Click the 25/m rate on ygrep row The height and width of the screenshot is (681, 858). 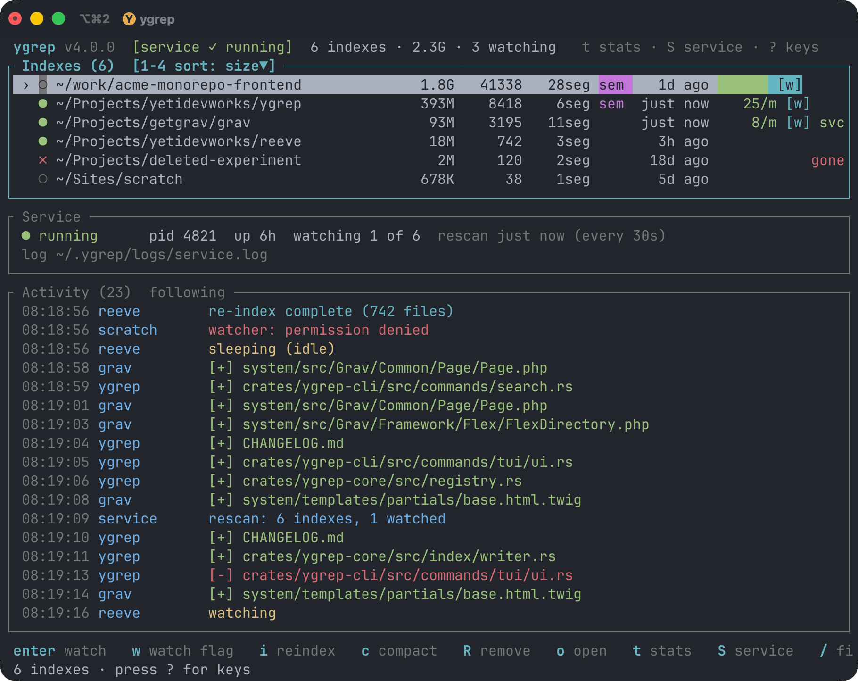coord(760,104)
